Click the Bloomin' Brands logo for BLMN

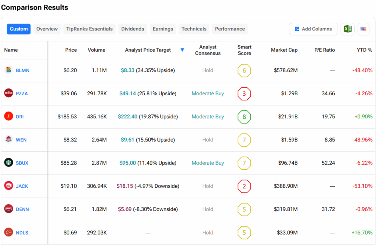(x=8, y=70)
